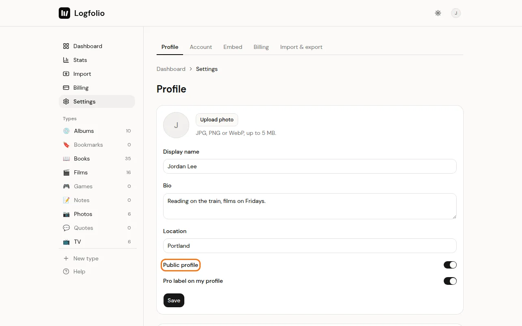Click the Films count 16

point(128,172)
